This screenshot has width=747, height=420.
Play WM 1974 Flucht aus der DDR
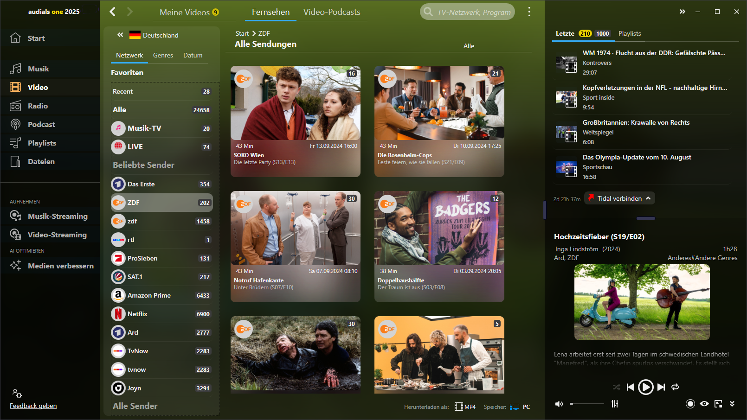click(x=643, y=63)
